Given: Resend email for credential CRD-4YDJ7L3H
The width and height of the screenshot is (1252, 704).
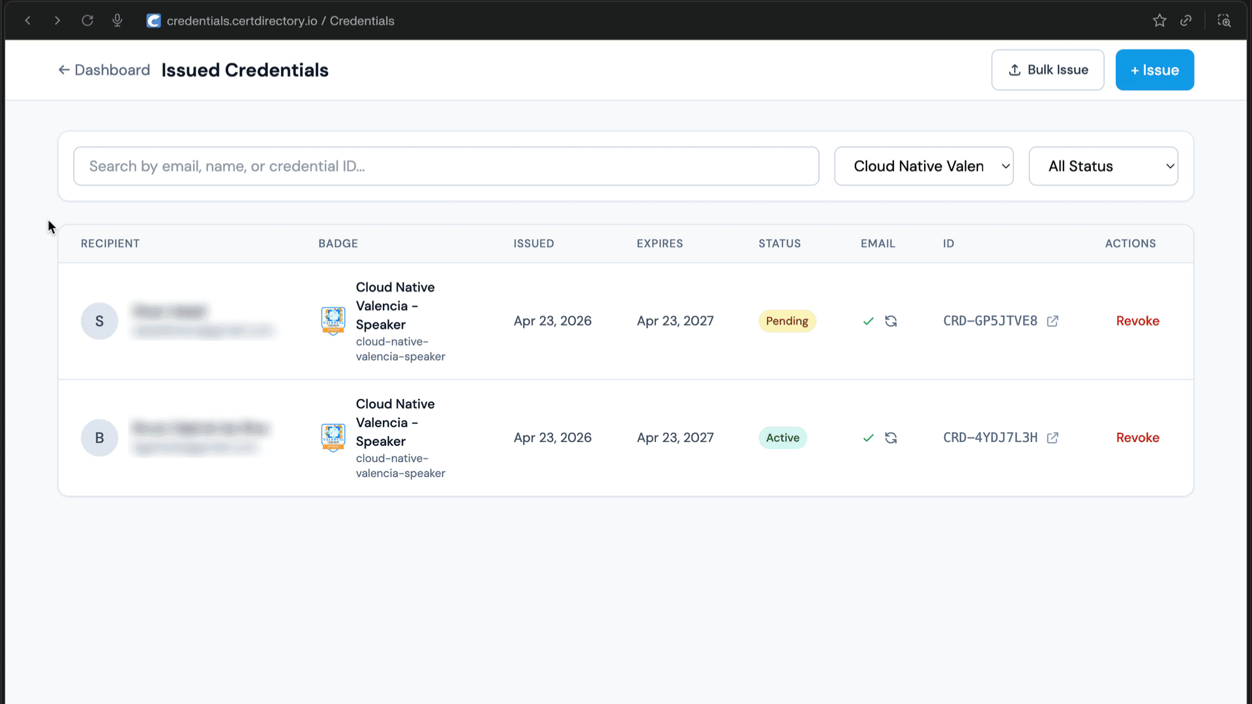Looking at the screenshot, I should [891, 438].
